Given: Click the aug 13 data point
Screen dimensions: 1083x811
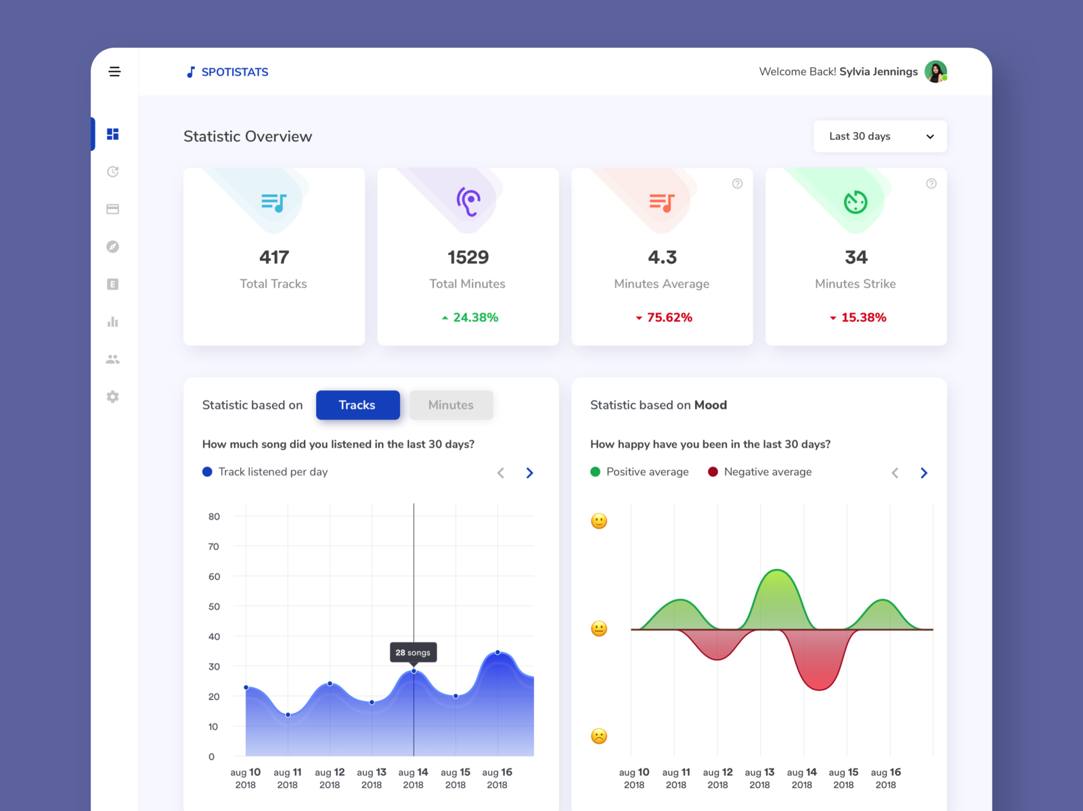Looking at the screenshot, I should (372, 702).
